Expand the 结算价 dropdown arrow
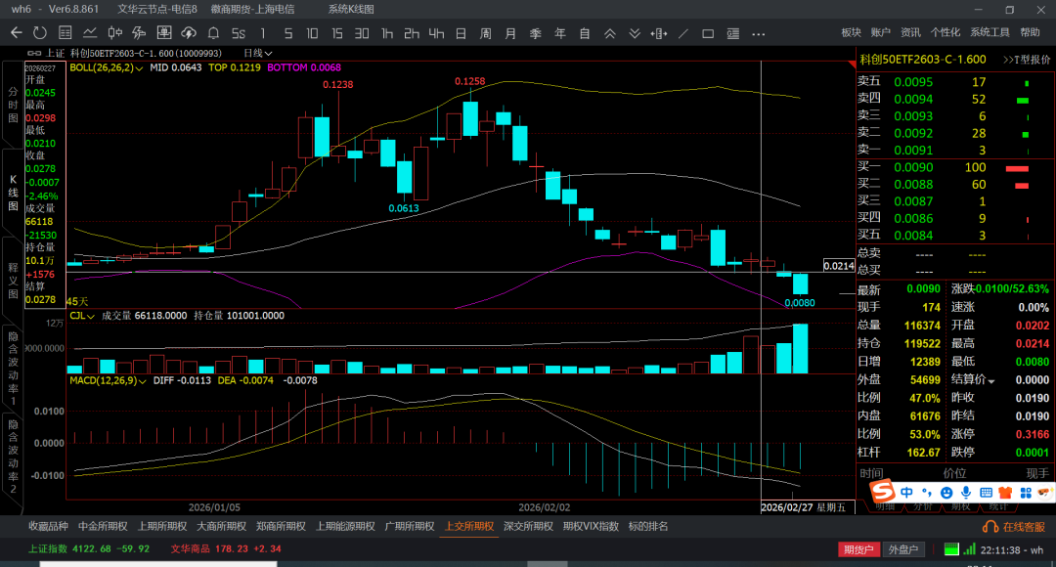This screenshot has width=1056, height=567. (990, 380)
